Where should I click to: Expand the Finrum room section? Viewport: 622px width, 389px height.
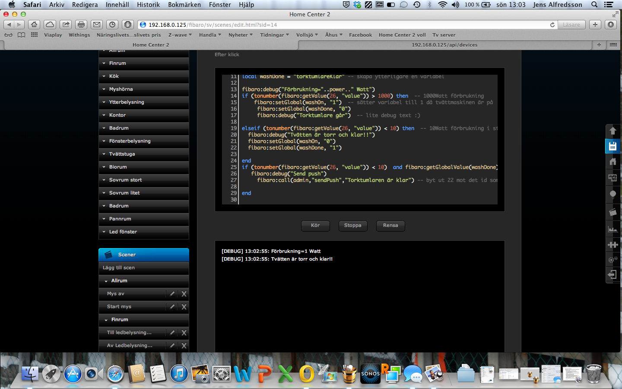[144, 63]
